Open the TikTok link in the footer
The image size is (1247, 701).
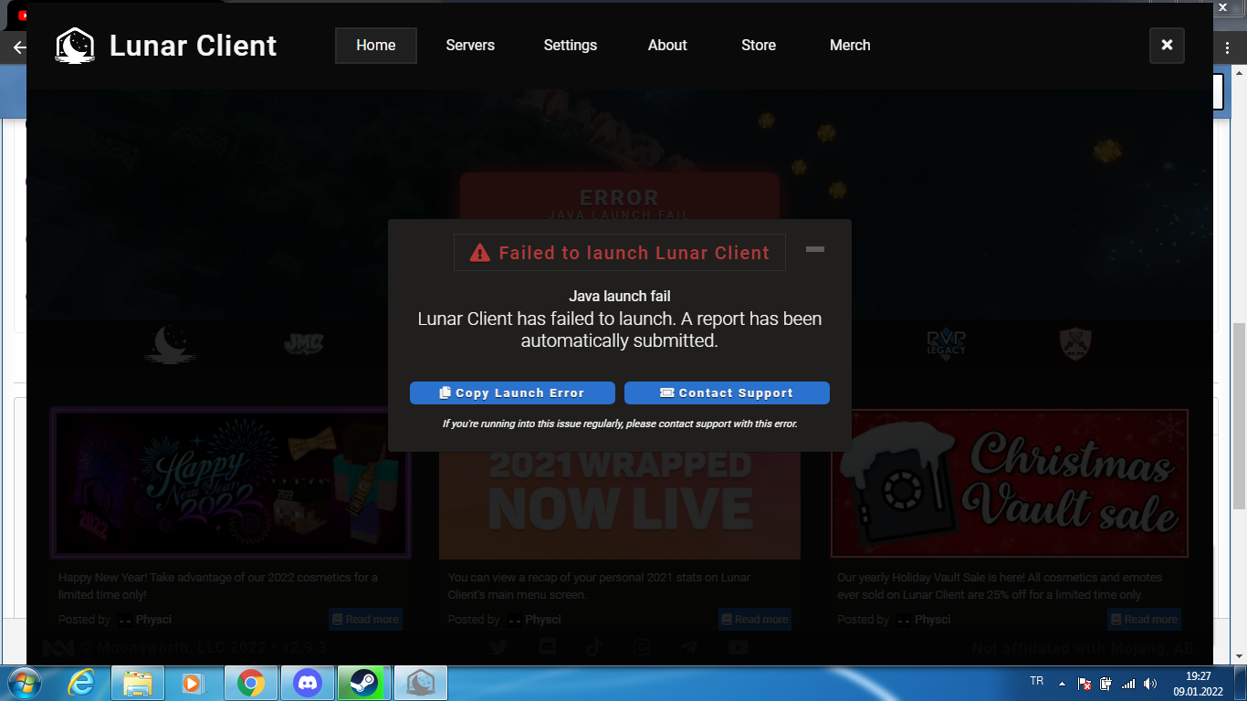(594, 647)
